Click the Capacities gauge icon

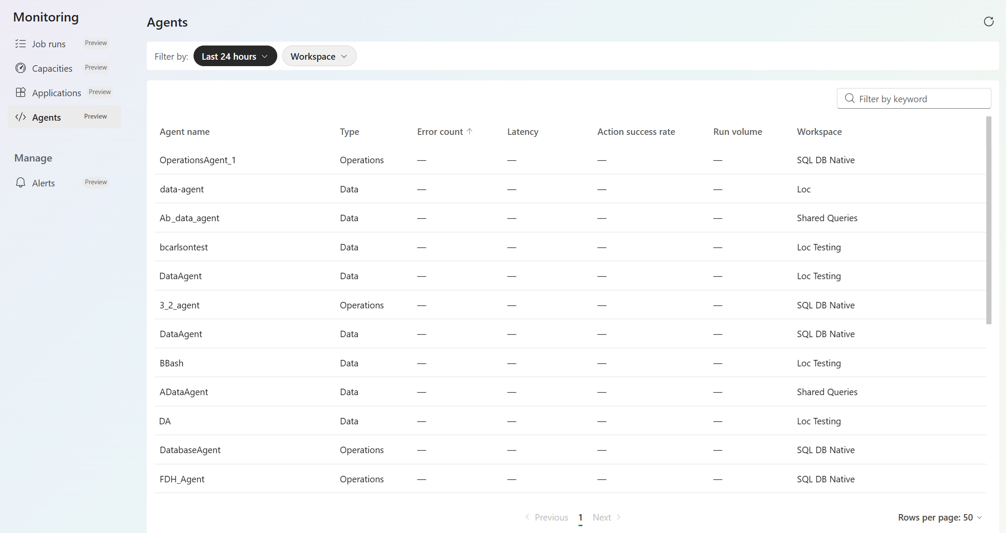(20, 68)
